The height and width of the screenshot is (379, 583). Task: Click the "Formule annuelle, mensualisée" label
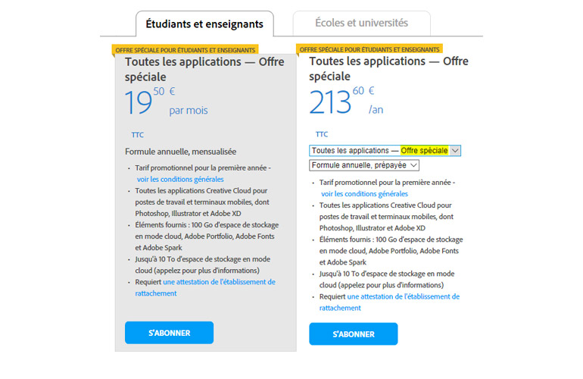180,152
